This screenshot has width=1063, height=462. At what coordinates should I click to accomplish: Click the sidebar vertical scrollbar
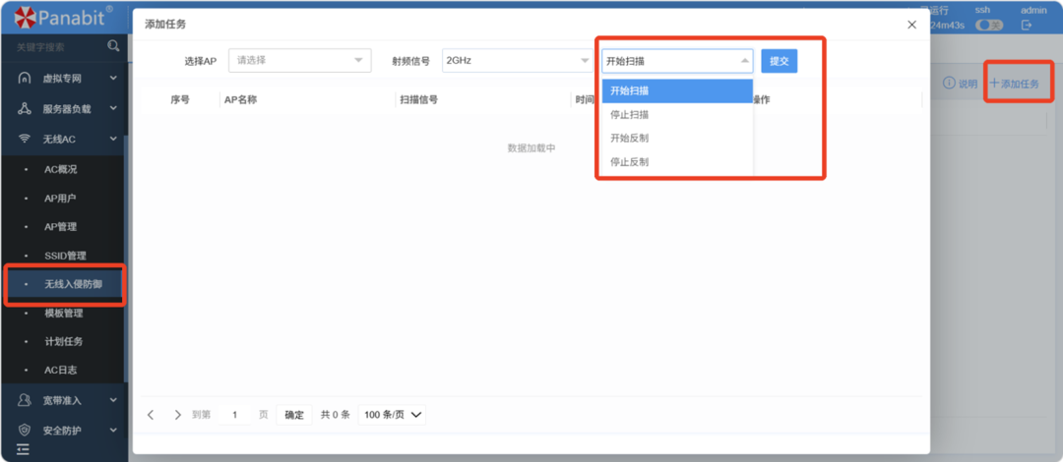click(125, 258)
